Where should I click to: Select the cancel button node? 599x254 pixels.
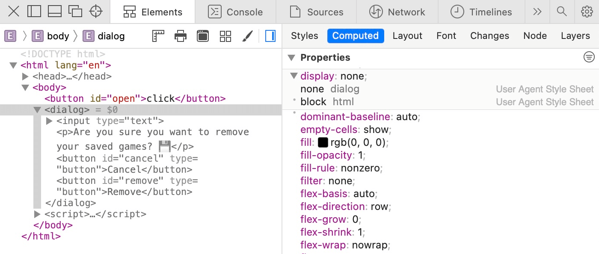coord(128,164)
